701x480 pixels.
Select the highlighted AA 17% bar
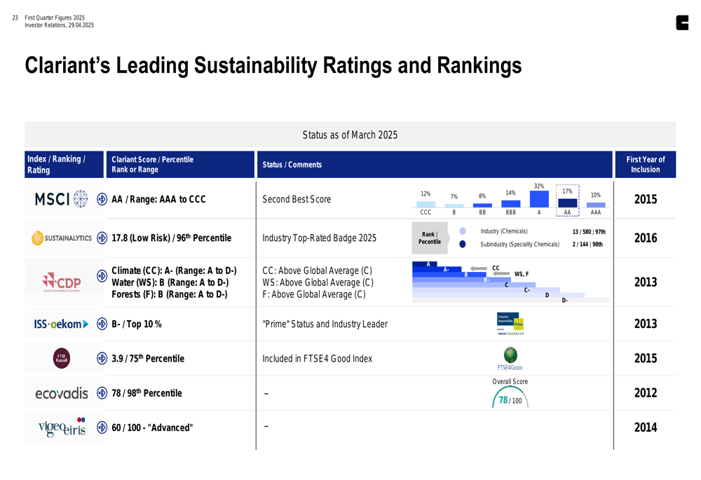click(x=567, y=203)
